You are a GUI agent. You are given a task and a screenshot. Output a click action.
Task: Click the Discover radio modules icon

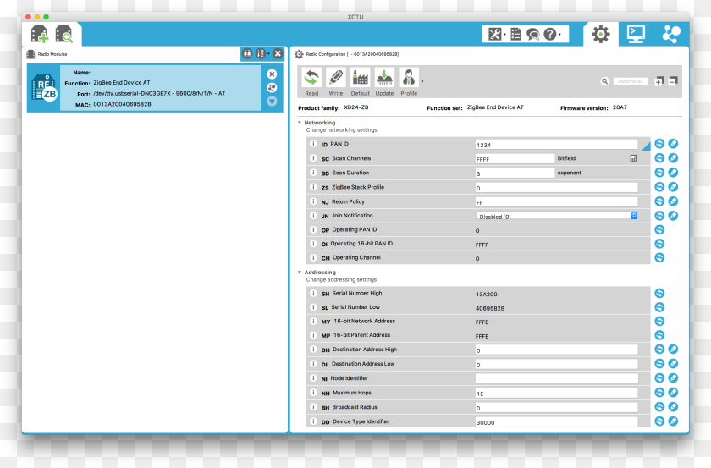pos(64,34)
